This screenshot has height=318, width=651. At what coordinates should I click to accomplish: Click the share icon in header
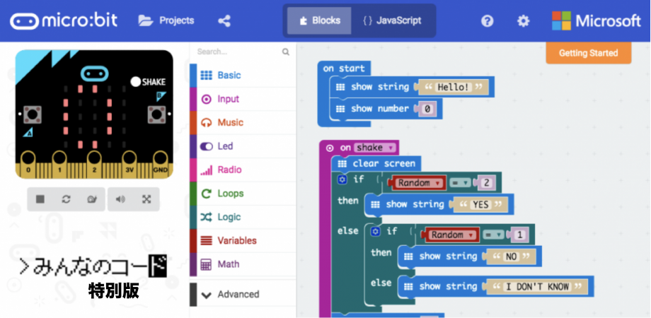[224, 20]
